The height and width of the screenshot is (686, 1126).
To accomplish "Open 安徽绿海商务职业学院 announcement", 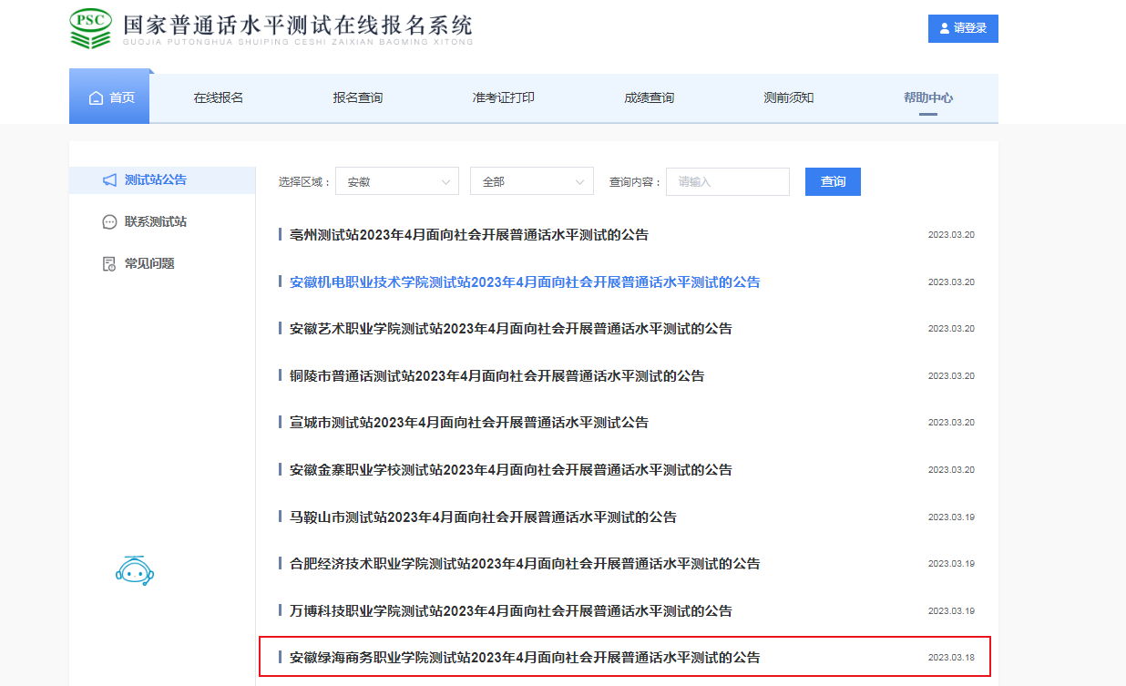I will pos(524,658).
